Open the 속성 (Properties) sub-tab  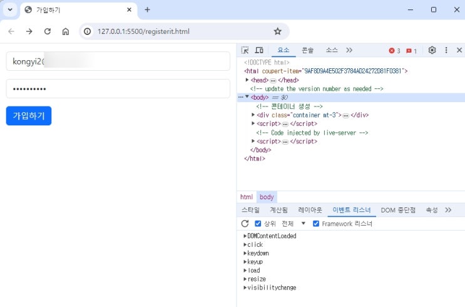pyautogui.click(x=432, y=211)
